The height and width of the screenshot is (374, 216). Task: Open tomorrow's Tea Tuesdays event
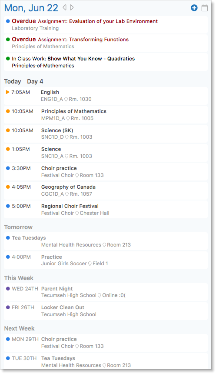(106, 241)
